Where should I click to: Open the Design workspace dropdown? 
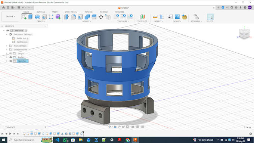click(x=10, y=16)
